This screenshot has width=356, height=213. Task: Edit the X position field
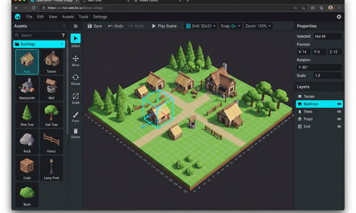tap(304, 52)
